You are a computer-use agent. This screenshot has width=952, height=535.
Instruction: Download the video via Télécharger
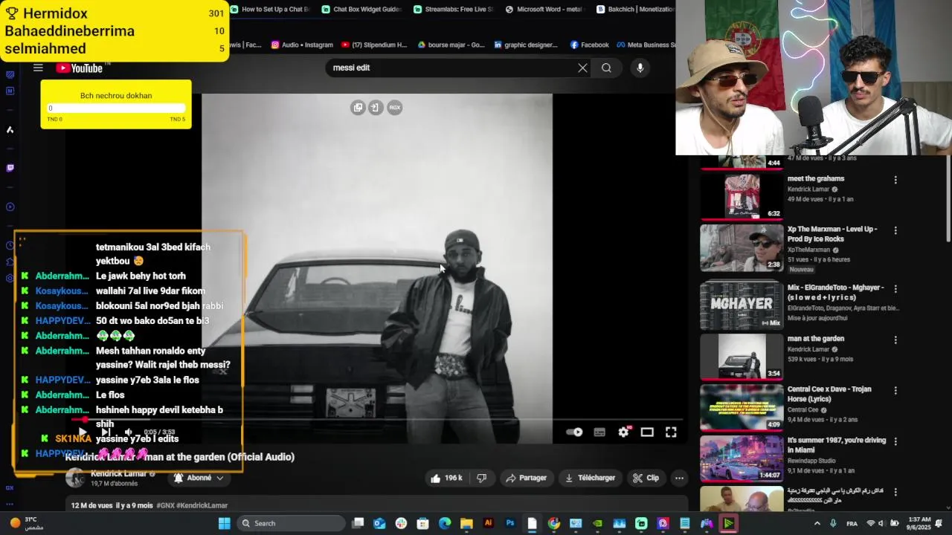(591, 478)
